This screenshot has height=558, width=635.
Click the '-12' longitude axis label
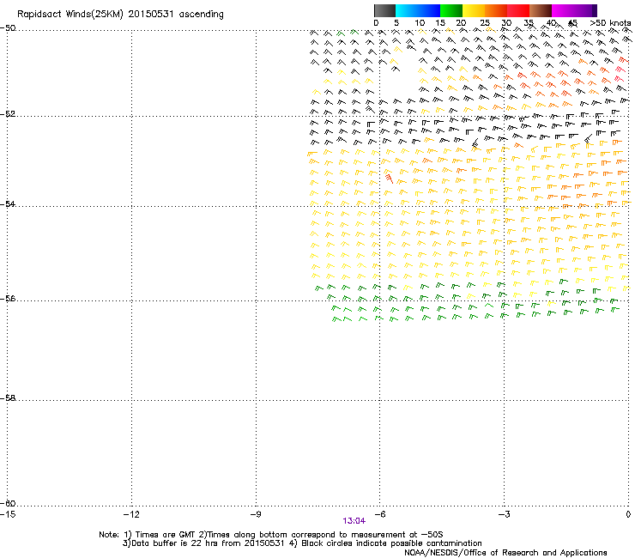click(x=131, y=514)
